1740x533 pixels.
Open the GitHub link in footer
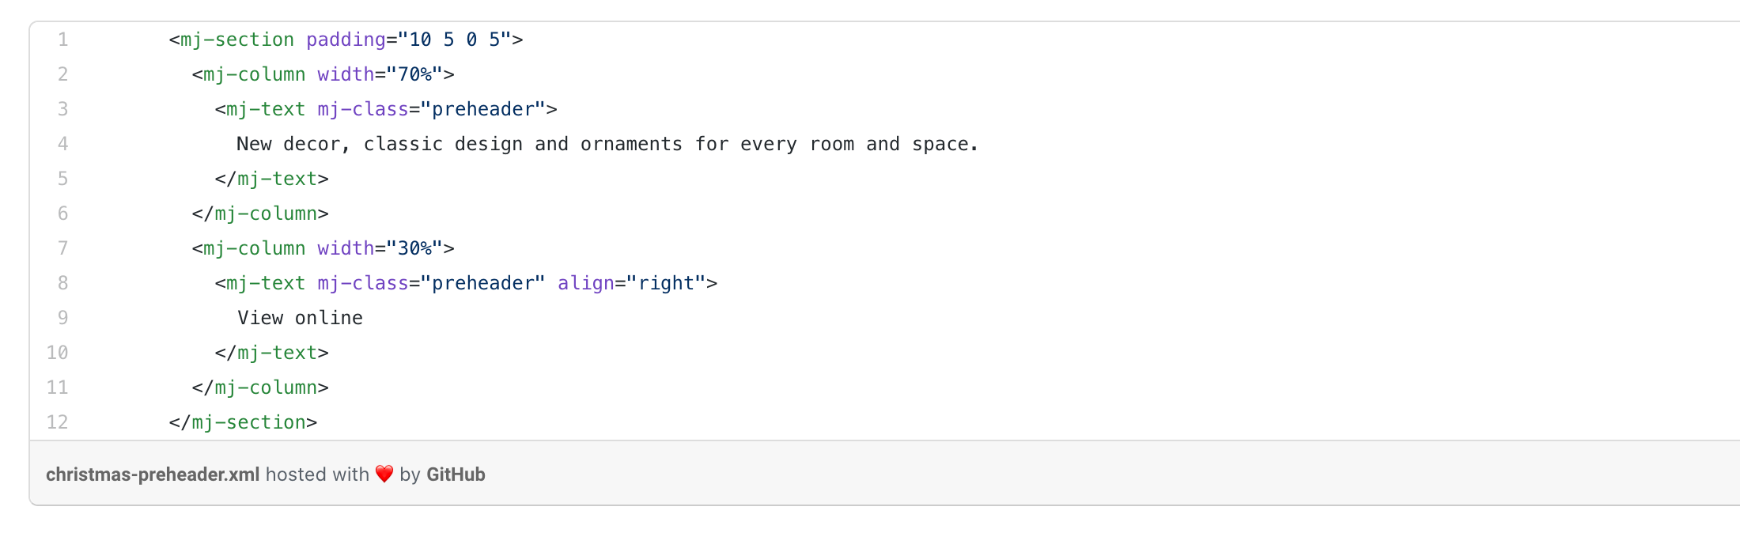point(456,474)
